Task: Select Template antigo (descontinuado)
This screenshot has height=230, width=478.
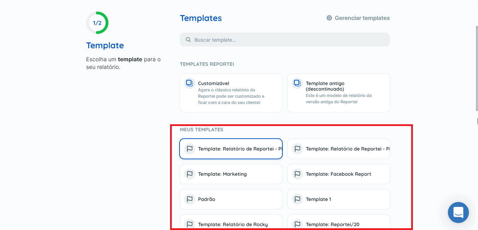Action: (x=338, y=93)
